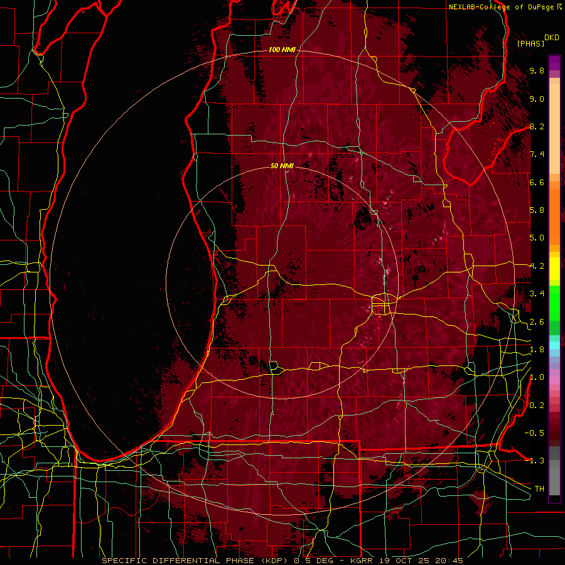Viewport: 565px width, 565px height.
Task: Click the 7.4 scale value
Action: [537, 154]
